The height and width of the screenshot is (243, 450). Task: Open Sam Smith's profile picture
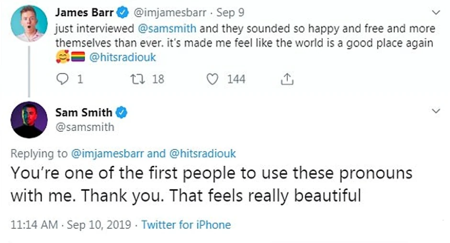29,119
